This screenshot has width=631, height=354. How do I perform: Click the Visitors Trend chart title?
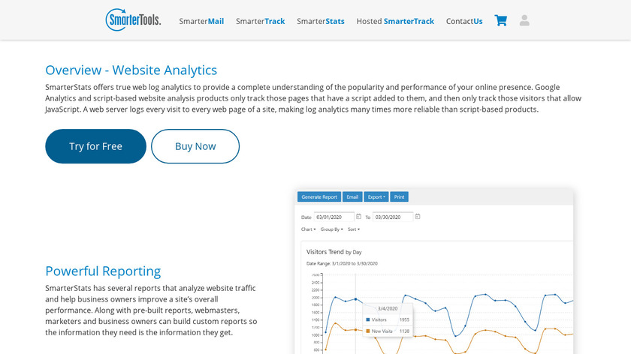pos(334,252)
